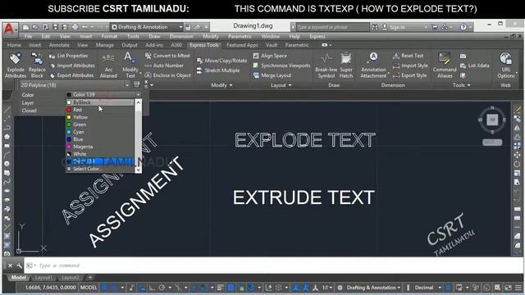
Task: Open the Dimension menu
Action: click(181, 36)
